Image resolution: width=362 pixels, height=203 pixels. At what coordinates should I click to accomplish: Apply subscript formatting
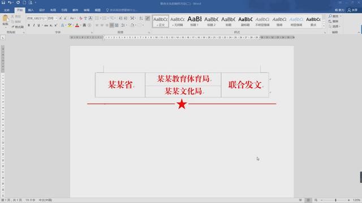[x=51, y=25]
